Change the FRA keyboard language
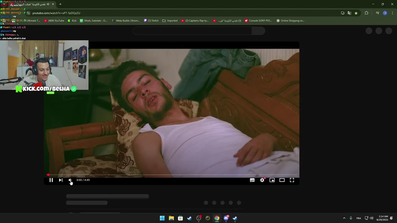Image resolution: width=397 pixels, height=223 pixels. click(x=359, y=218)
